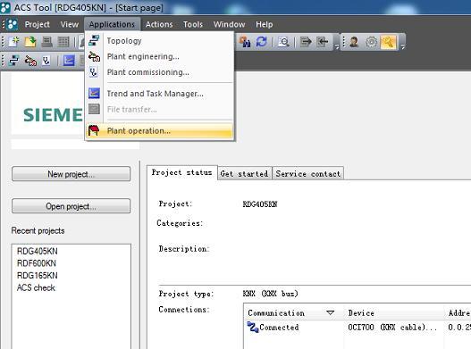Click the Connected status text in table
Image resolution: width=471 pixels, height=349 pixels.
coord(279,327)
